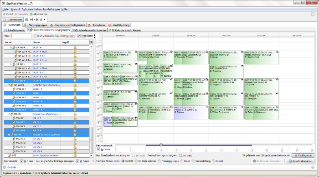Collapse the BA Winfo tree node
Image resolution: width=319 pixels, height=177 pixels.
coord(9,85)
